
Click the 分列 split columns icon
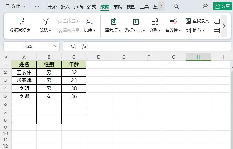[x=155, y=21]
